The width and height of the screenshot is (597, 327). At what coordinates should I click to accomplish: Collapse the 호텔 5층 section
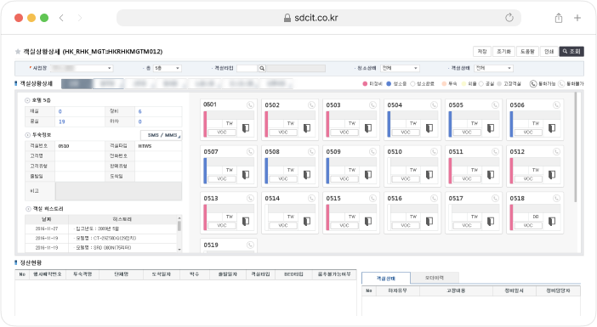click(x=27, y=100)
